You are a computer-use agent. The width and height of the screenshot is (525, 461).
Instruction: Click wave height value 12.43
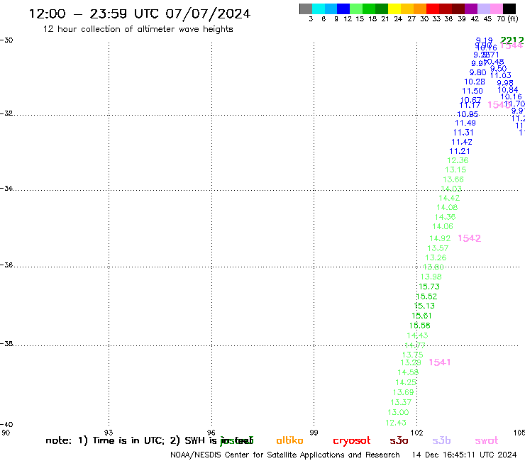coord(396,423)
